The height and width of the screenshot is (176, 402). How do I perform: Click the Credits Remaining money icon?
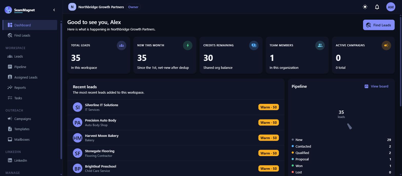254,46
